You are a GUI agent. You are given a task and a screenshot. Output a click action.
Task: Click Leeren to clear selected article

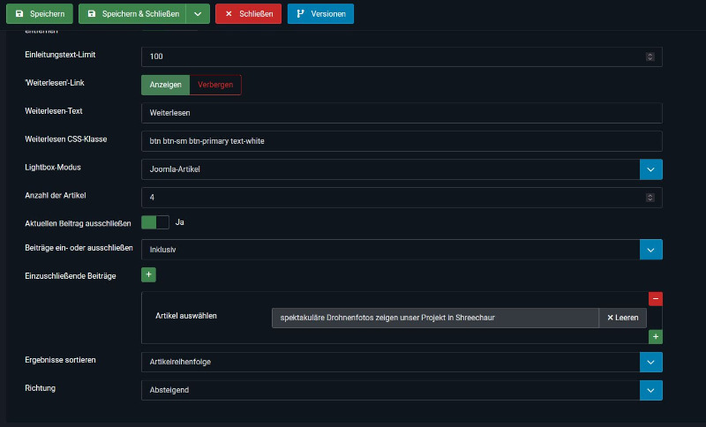[622, 318]
